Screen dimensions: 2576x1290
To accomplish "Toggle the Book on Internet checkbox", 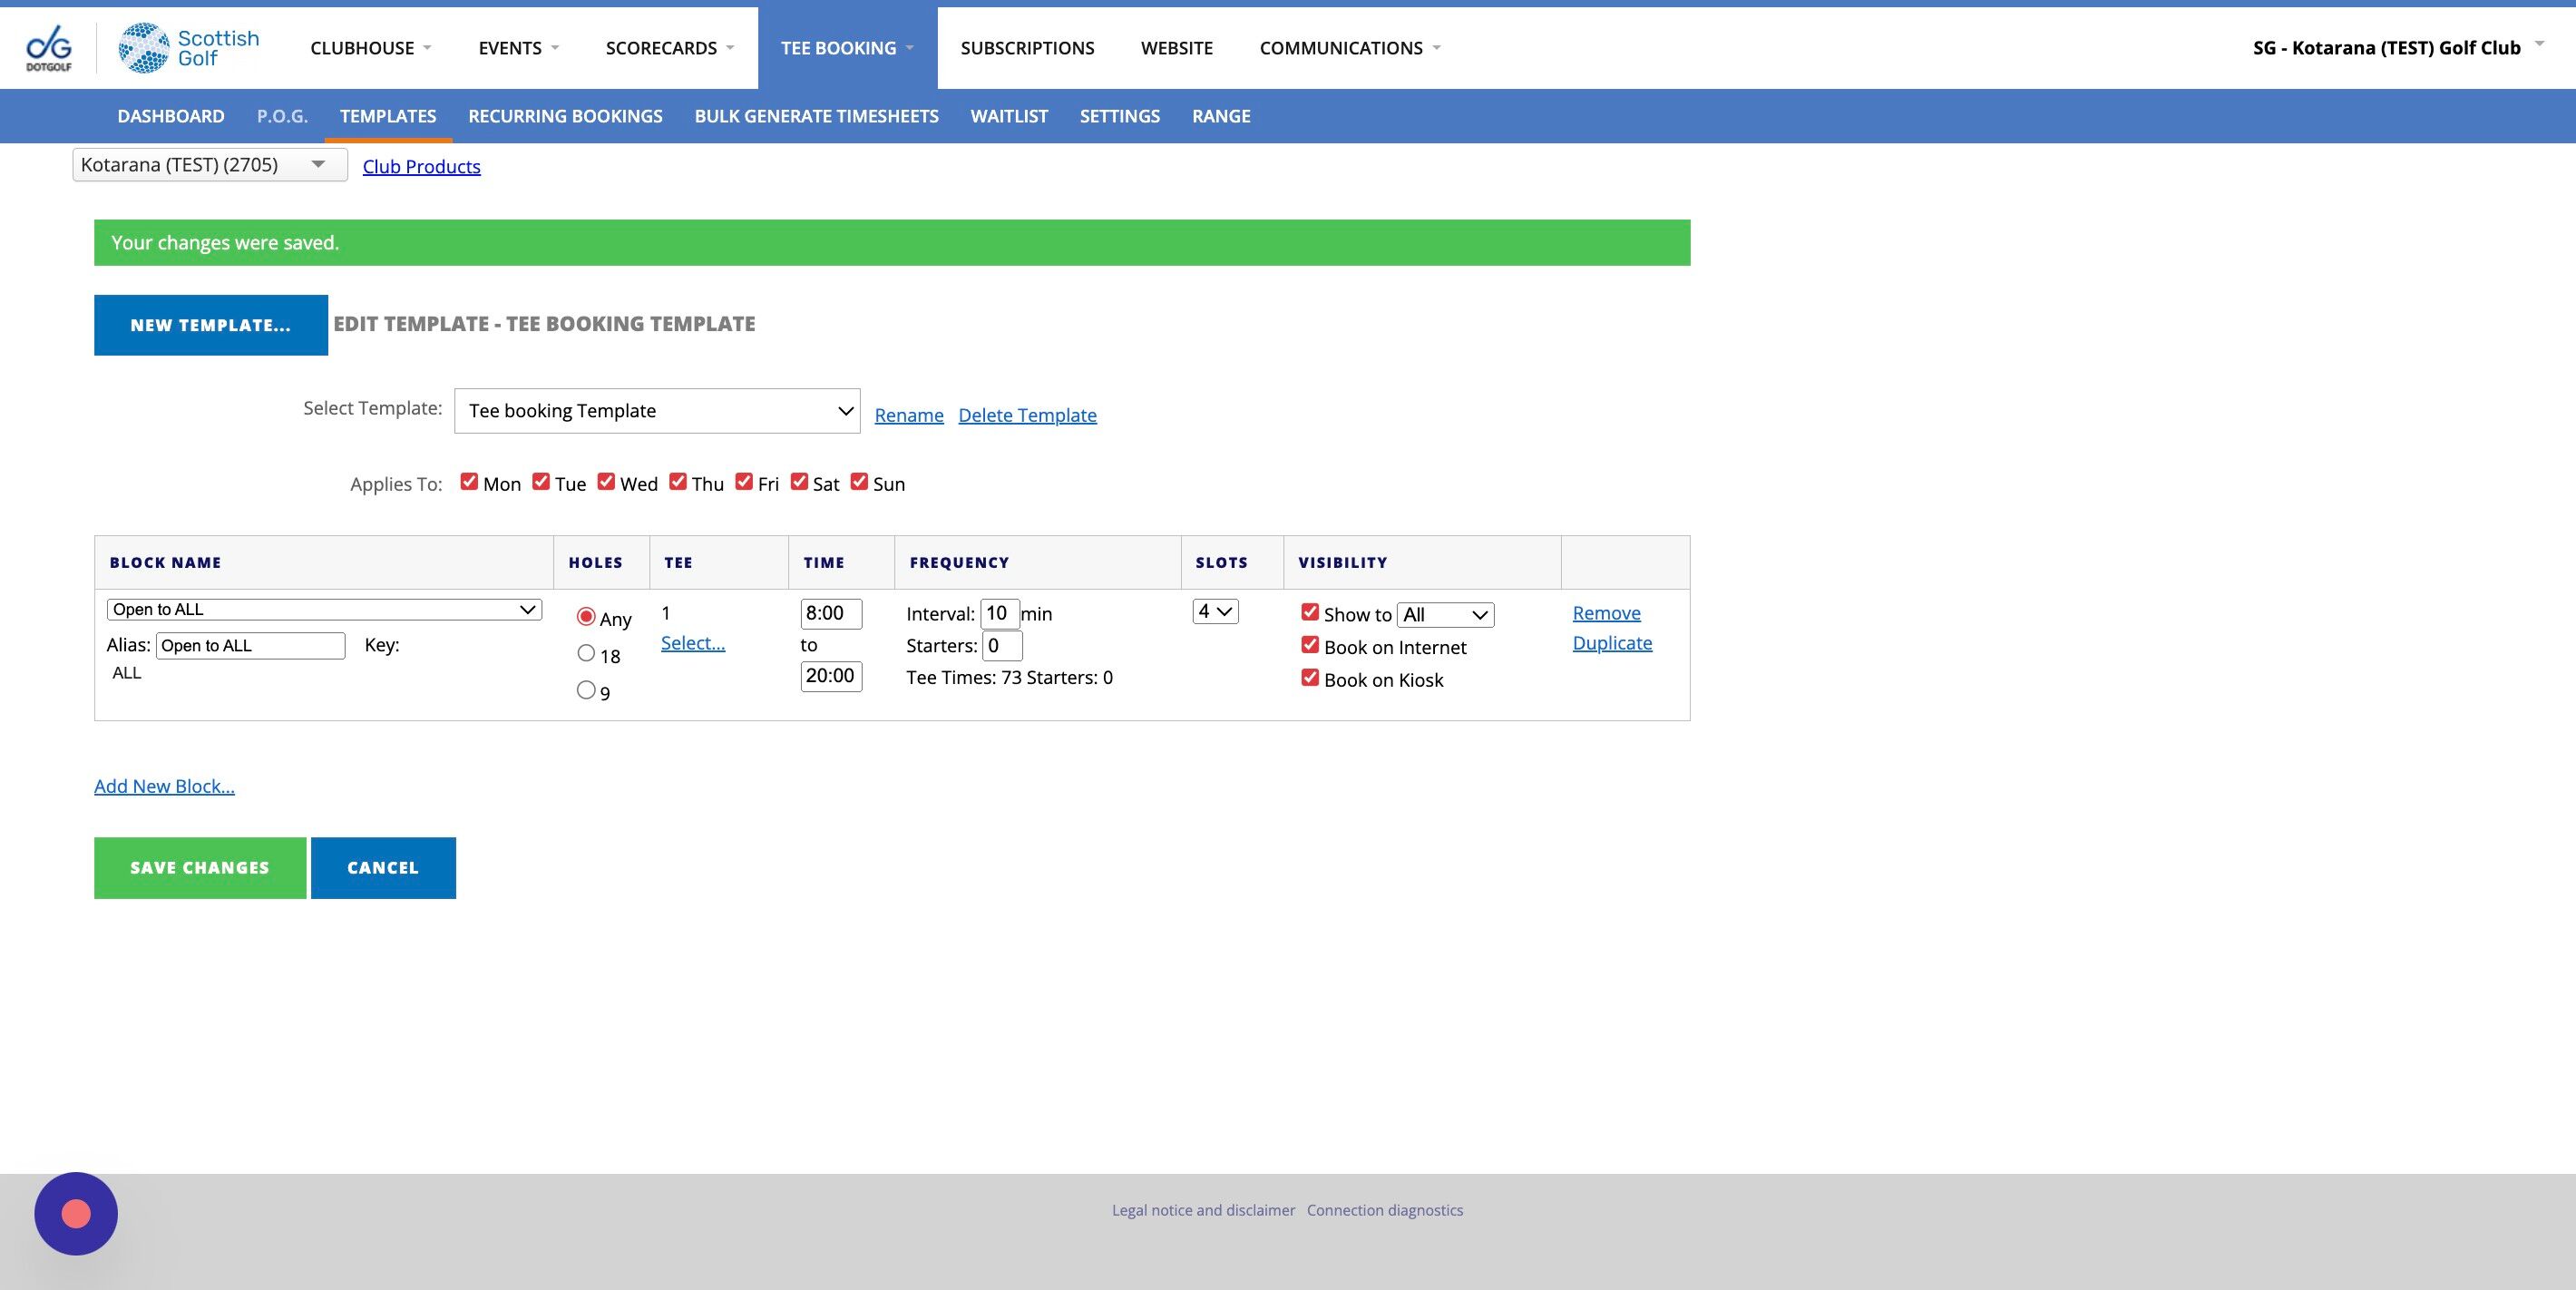I will (x=1309, y=645).
